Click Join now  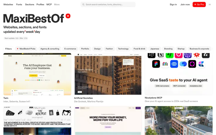[185, 4]
